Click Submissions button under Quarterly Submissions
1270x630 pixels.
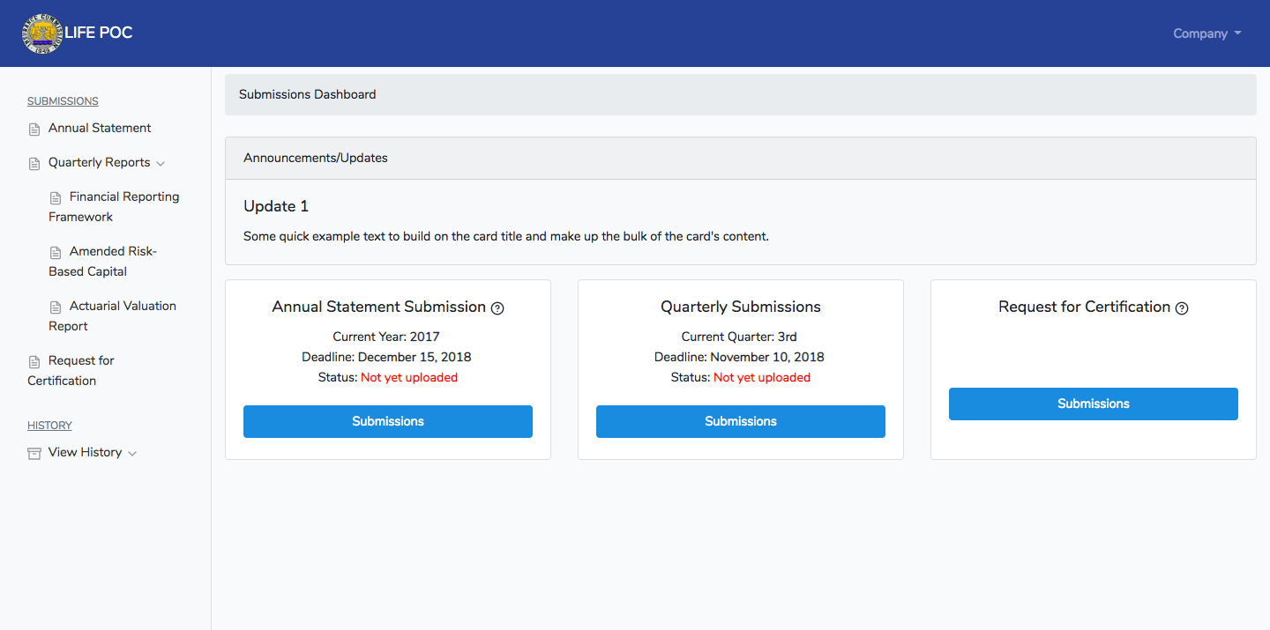741,422
